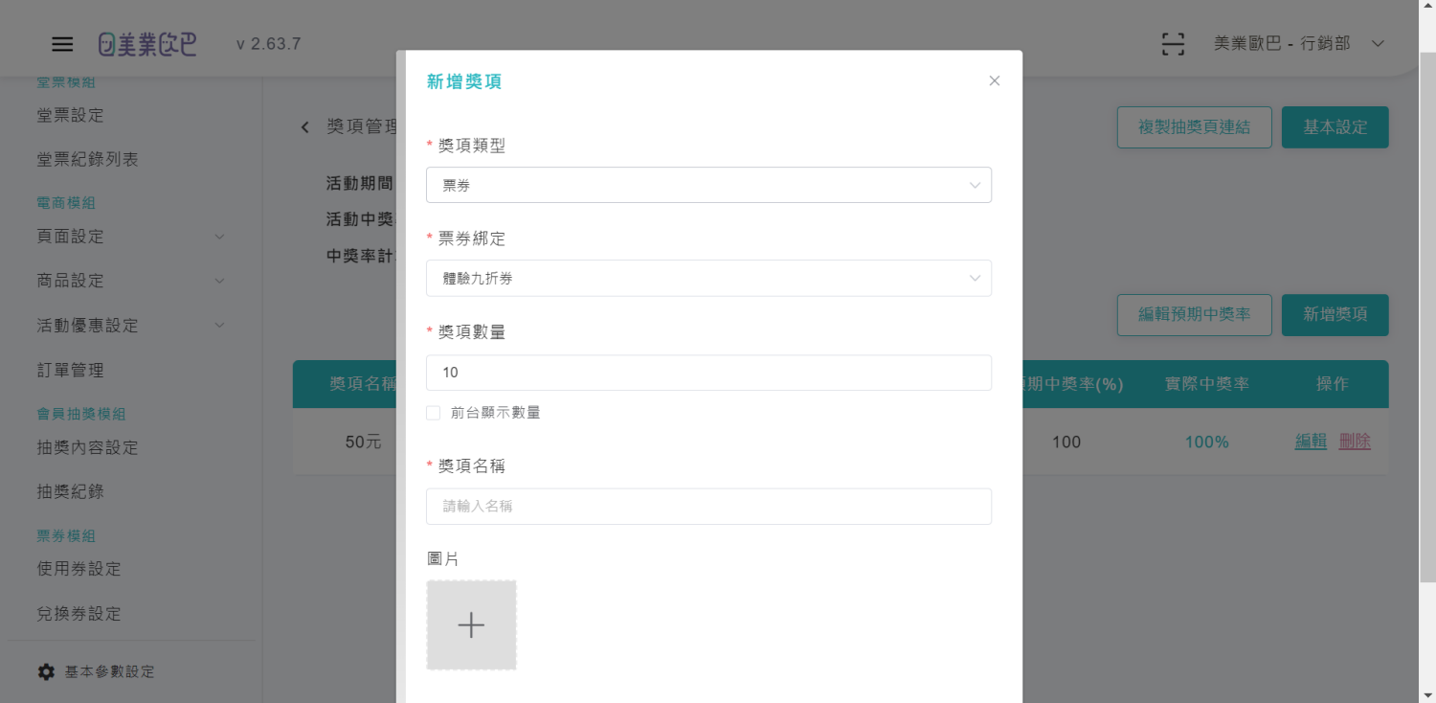This screenshot has width=1436, height=703.
Task: Click the 操作 column header
Action: 1333,384
